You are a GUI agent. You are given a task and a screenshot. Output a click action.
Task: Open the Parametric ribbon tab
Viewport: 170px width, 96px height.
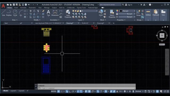(x=32, y=8)
